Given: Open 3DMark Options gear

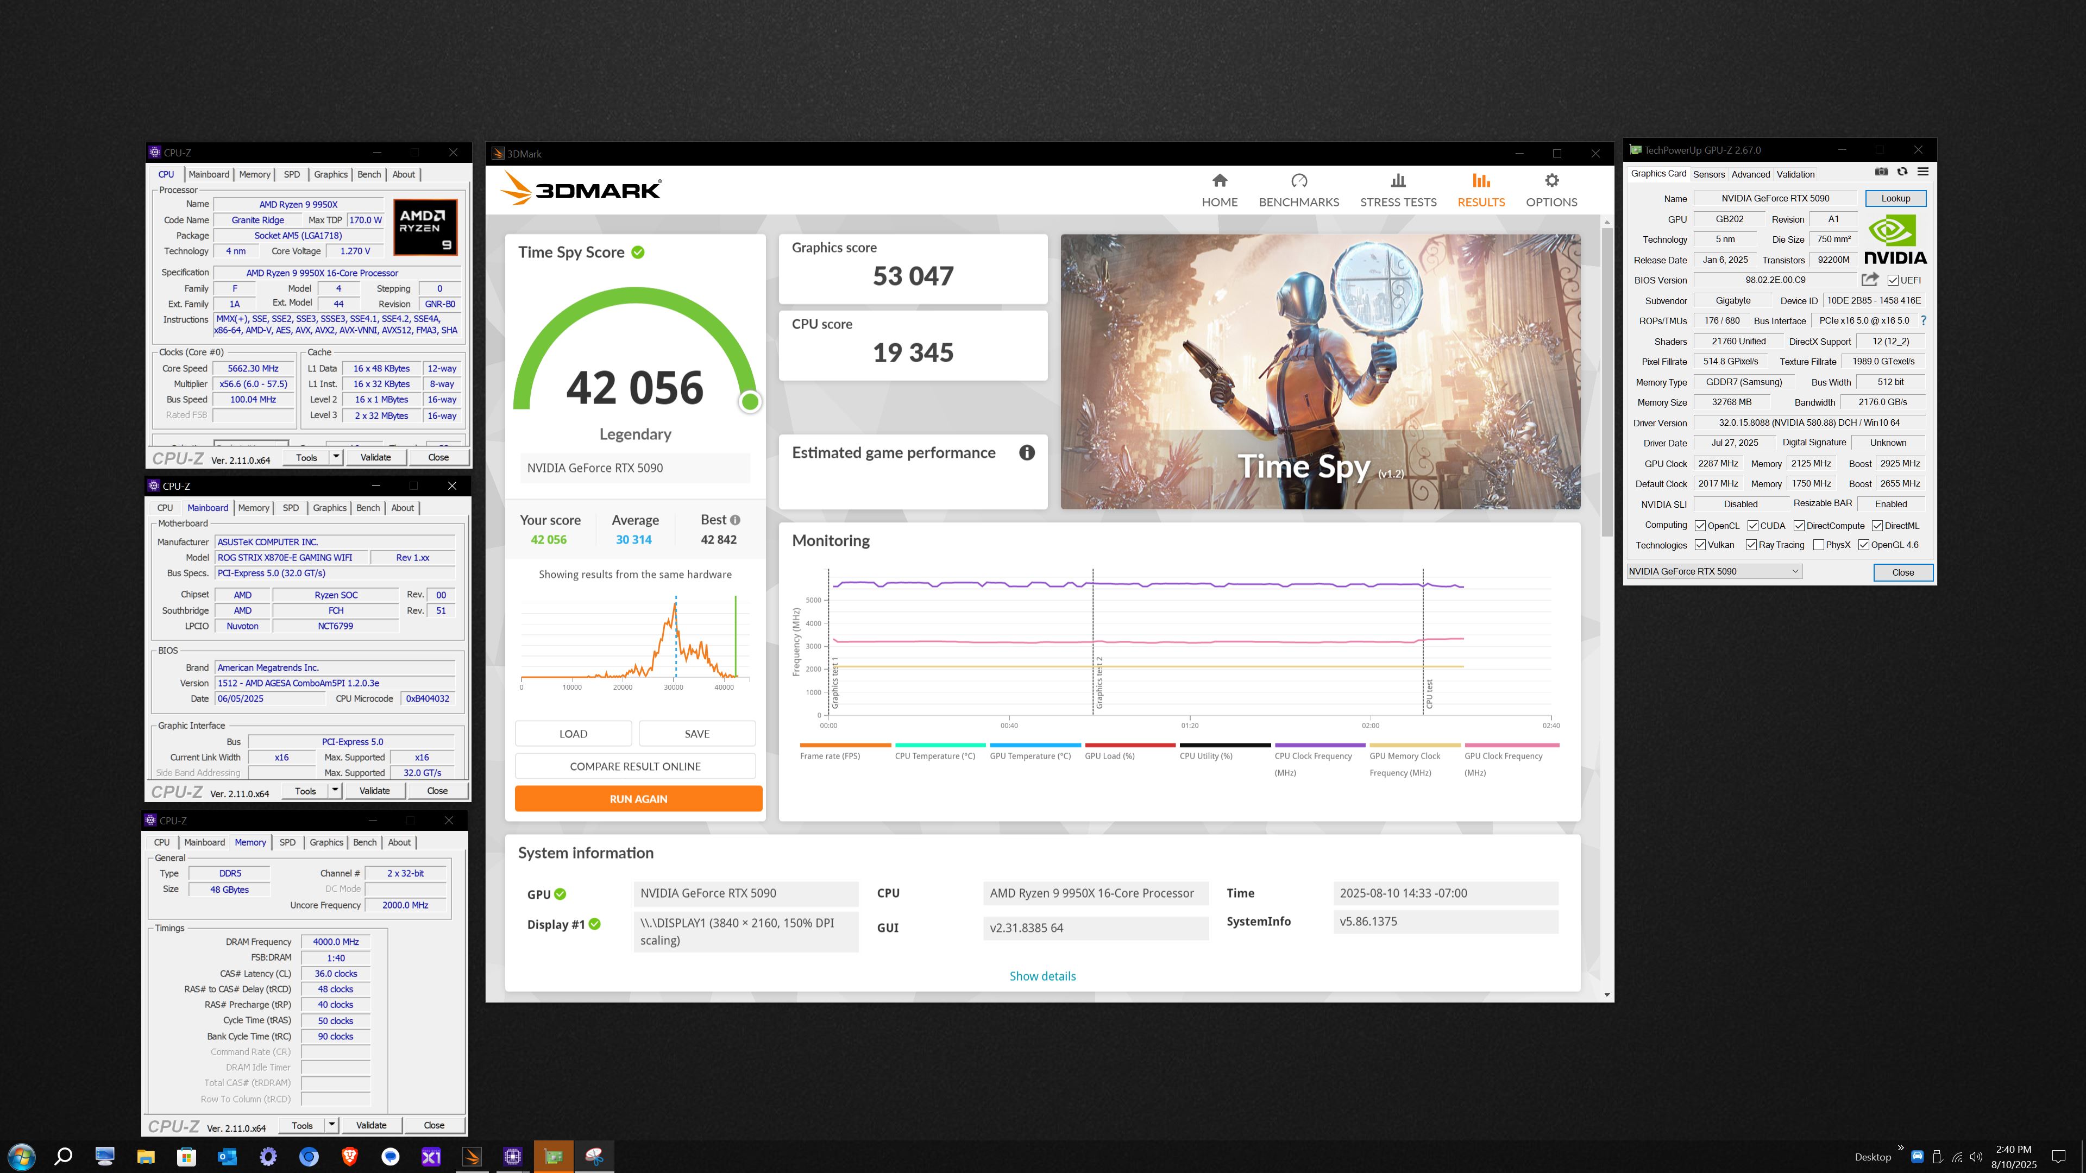Looking at the screenshot, I should pyautogui.click(x=1551, y=190).
